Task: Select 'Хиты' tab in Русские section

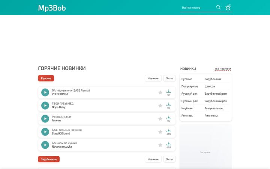Action: coord(169,78)
